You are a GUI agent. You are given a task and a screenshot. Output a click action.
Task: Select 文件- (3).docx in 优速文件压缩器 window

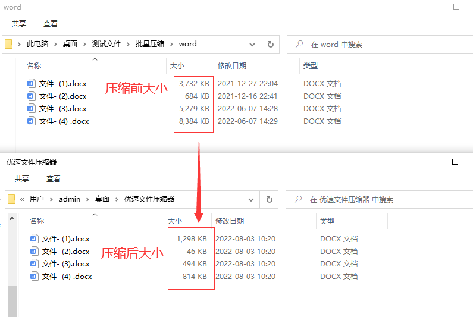pyautogui.click(x=66, y=264)
